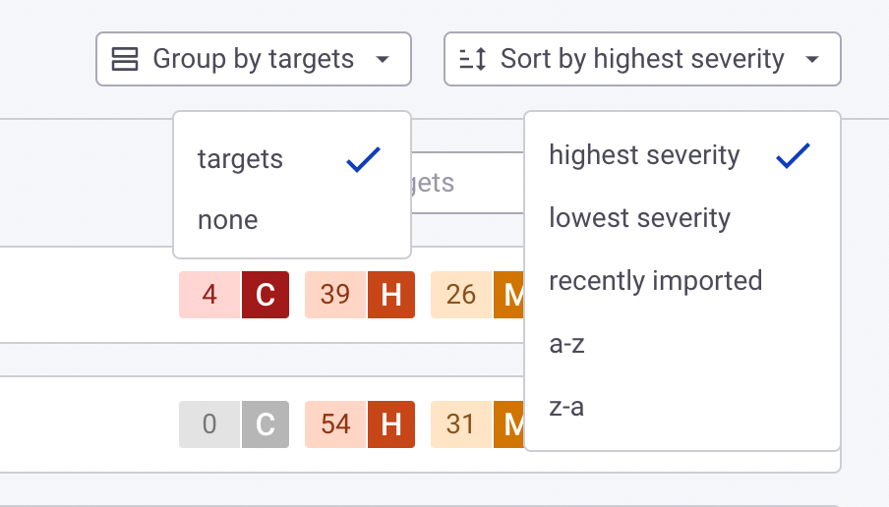Click the caret arrow on Sort dropdown
Screen dimensions: 889x507
point(812,59)
